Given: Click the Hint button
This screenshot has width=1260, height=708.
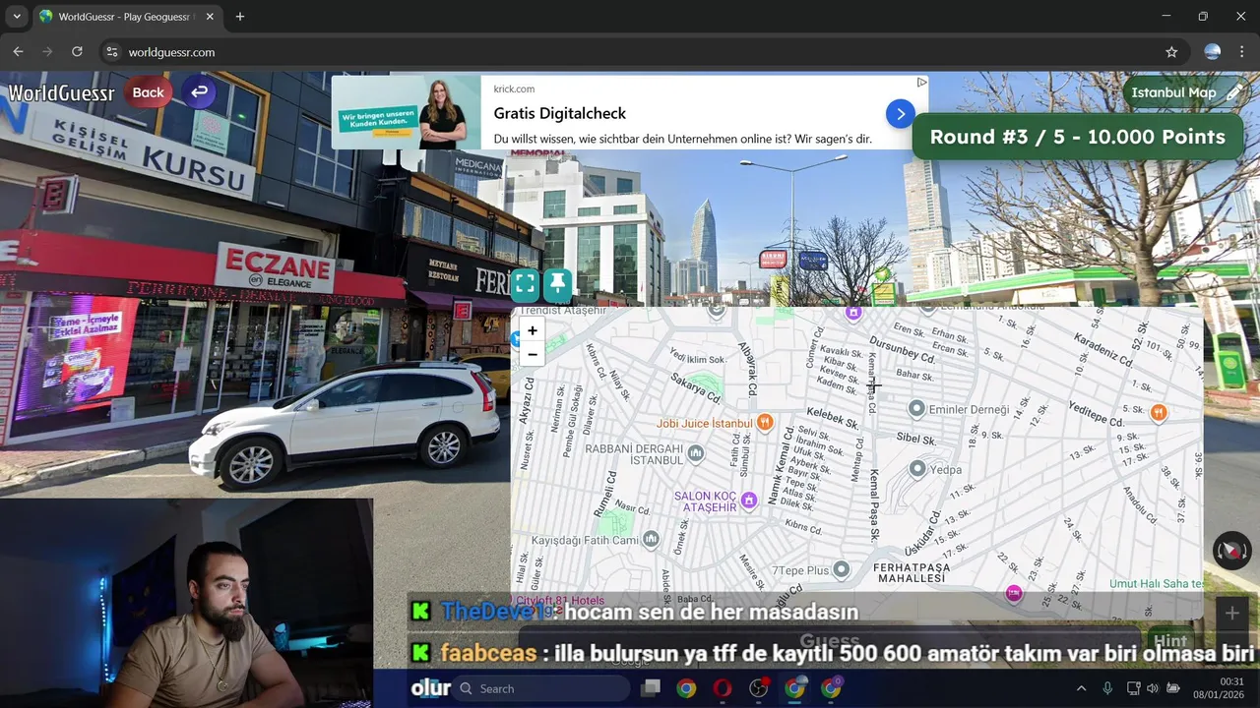Looking at the screenshot, I should coord(1170,641).
